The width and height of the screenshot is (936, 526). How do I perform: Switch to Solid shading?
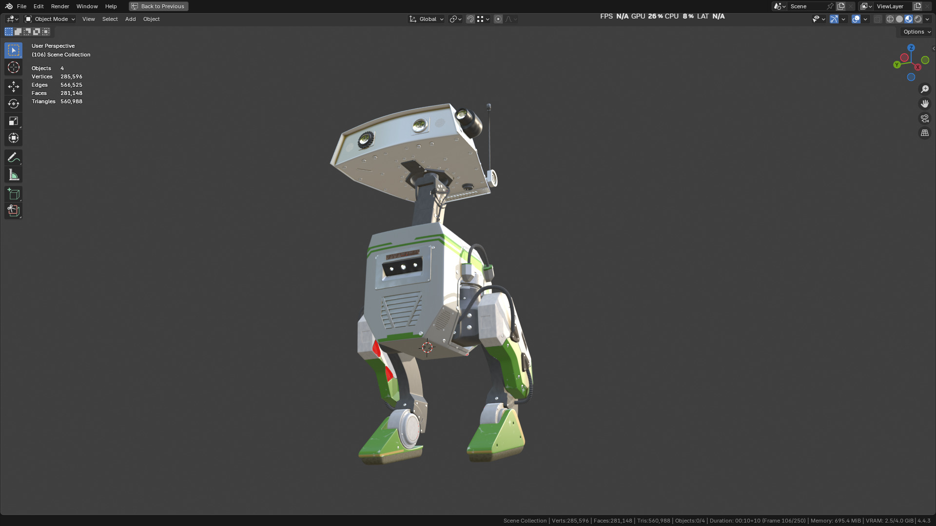899,19
